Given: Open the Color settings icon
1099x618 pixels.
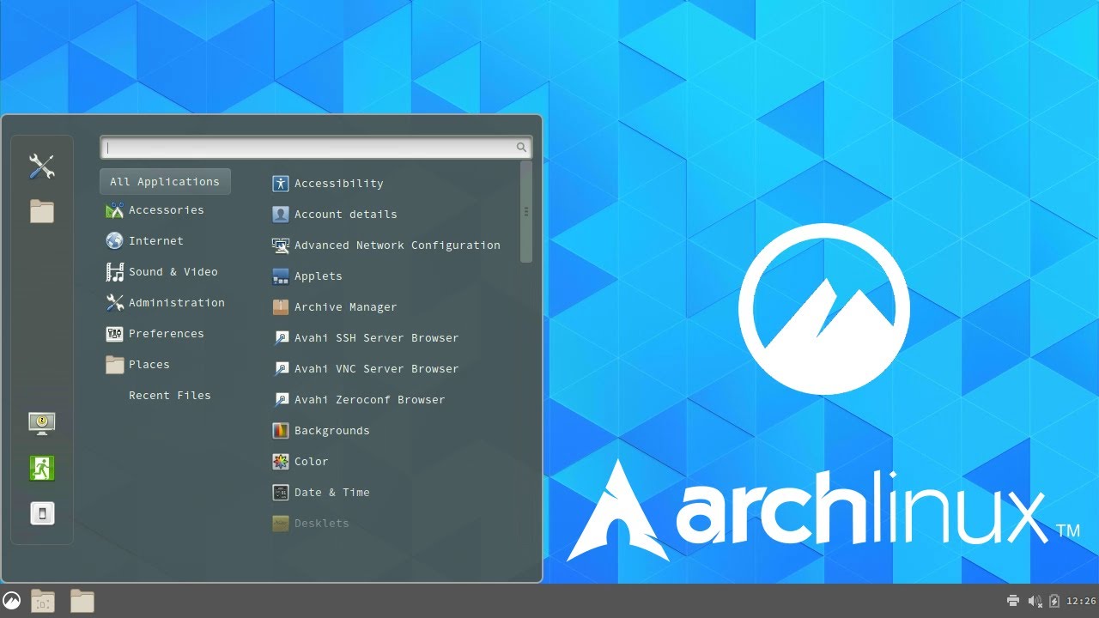Looking at the screenshot, I should pyautogui.click(x=281, y=461).
